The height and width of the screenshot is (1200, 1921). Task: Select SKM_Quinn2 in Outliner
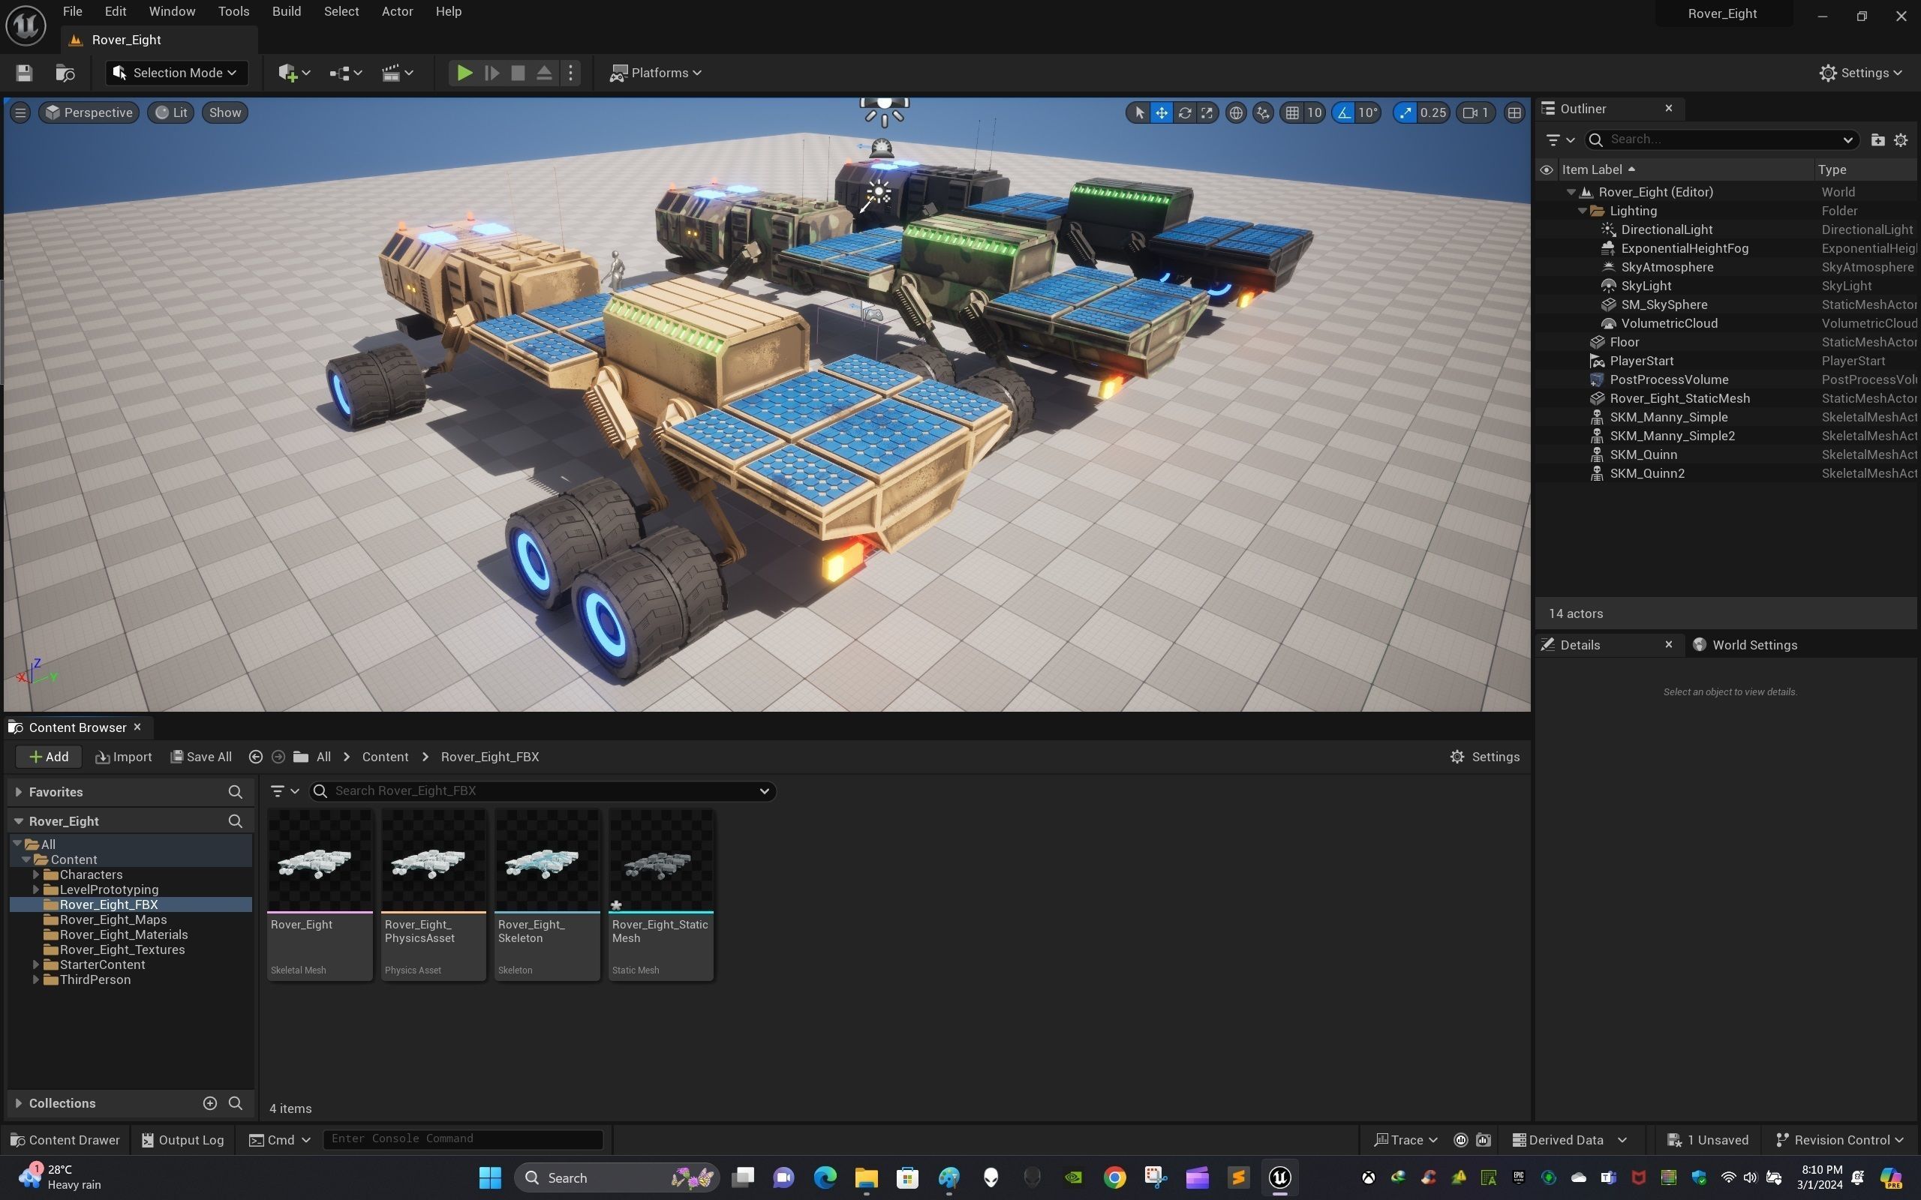click(x=1647, y=474)
